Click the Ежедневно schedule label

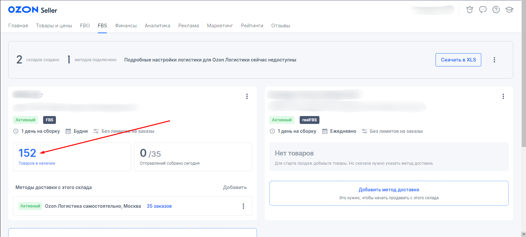(343, 131)
